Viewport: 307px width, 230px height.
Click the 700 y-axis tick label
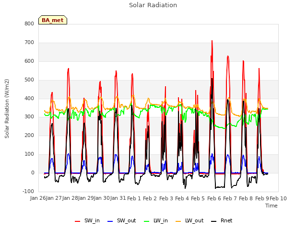(x=29, y=43)
